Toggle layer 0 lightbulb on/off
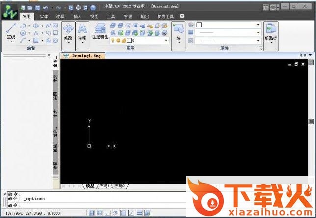Screen dimensions: 316x218 pos(113,41)
